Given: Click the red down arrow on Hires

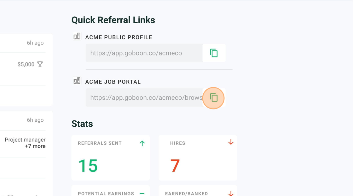Looking at the screenshot, I should click(x=231, y=142).
